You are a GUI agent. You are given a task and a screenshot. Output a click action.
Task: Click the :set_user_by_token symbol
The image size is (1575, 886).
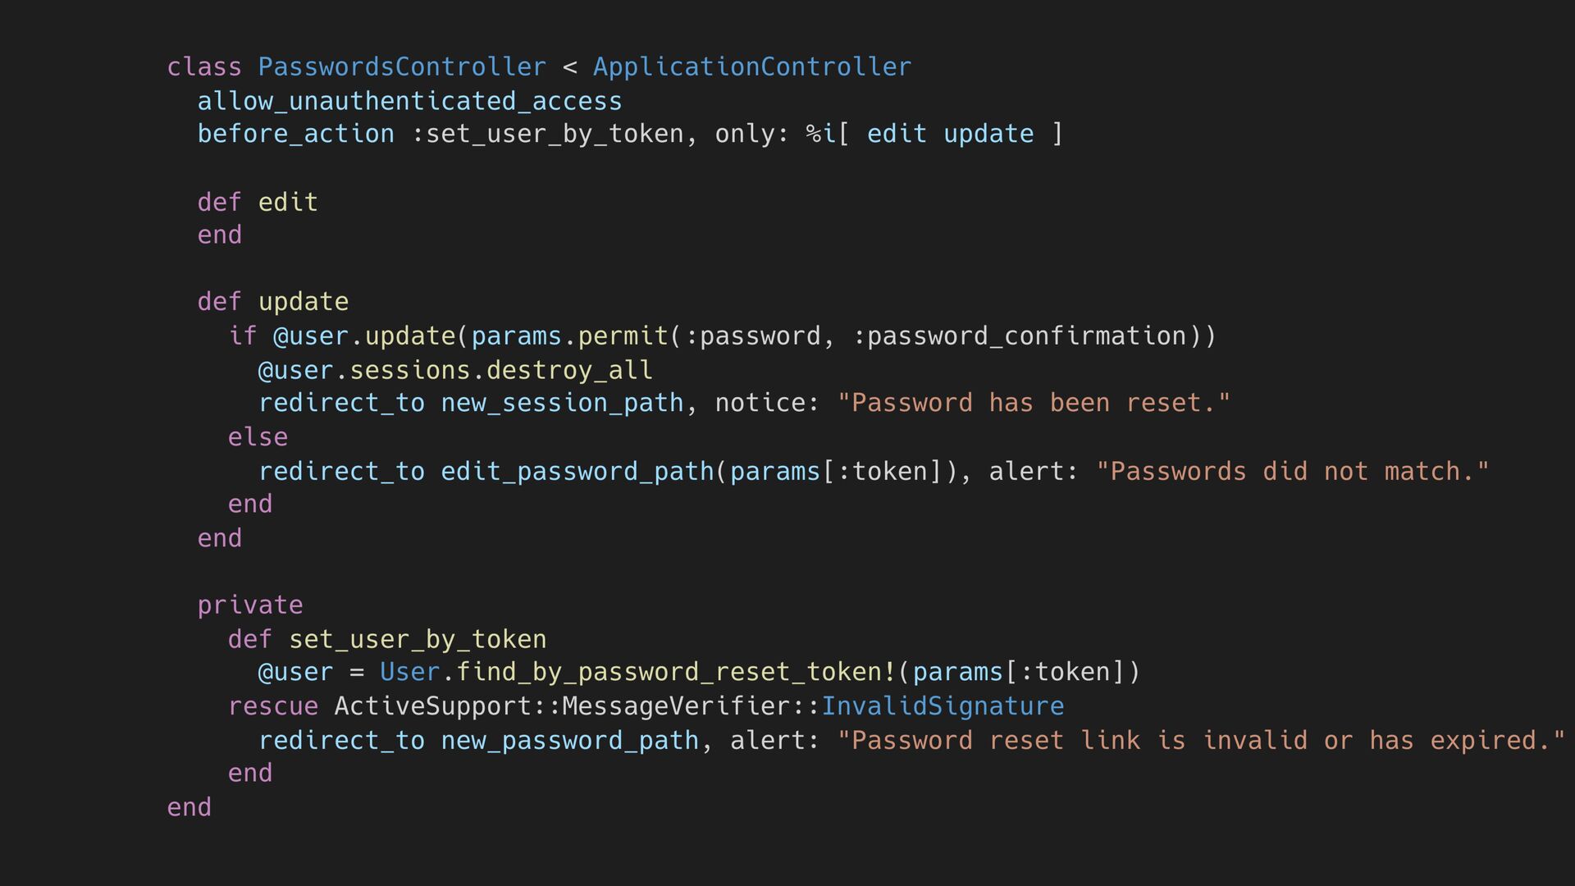[547, 134]
